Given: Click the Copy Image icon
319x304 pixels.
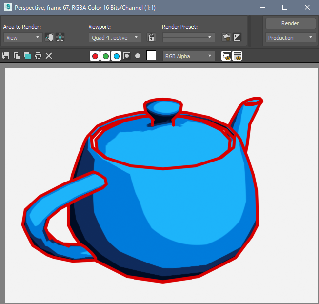Looking at the screenshot, I should click(x=17, y=56).
